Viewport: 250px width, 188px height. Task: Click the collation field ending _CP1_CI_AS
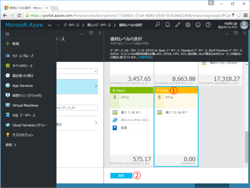pos(77,108)
